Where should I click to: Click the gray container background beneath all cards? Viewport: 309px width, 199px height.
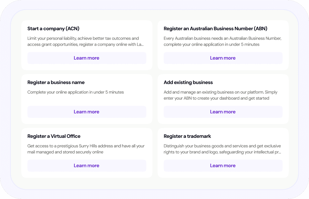(x=154, y=183)
